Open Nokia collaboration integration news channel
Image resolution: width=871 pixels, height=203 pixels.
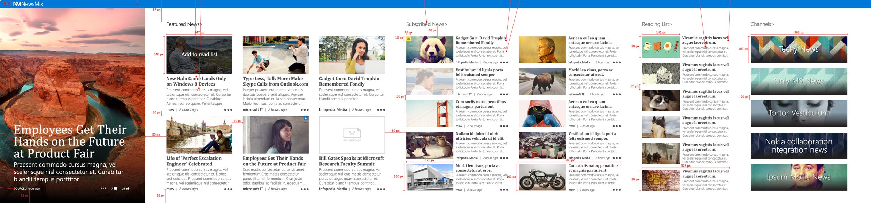799,146
